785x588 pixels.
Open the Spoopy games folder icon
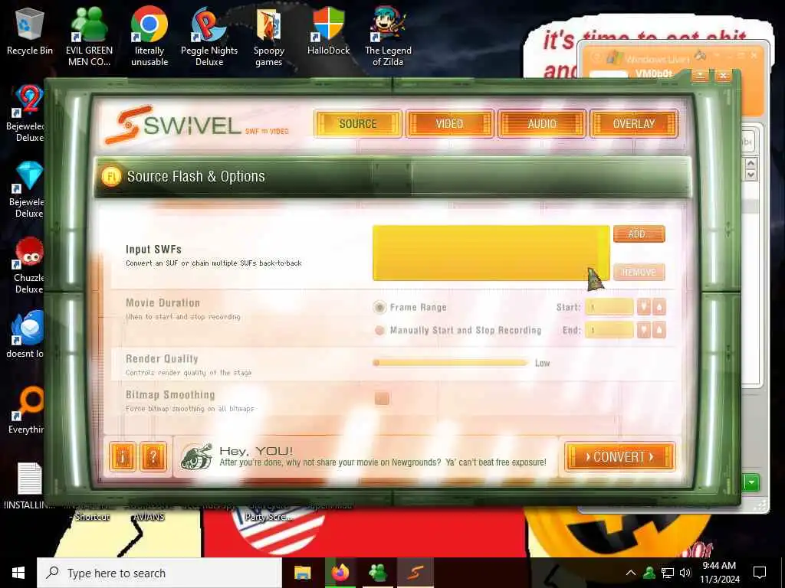[269, 36]
